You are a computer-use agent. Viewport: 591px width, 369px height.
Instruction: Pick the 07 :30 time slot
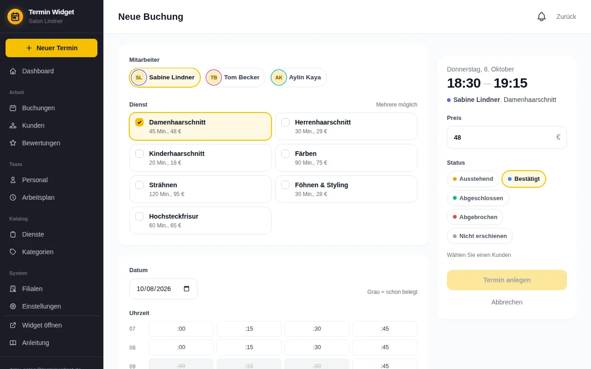click(317, 329)
